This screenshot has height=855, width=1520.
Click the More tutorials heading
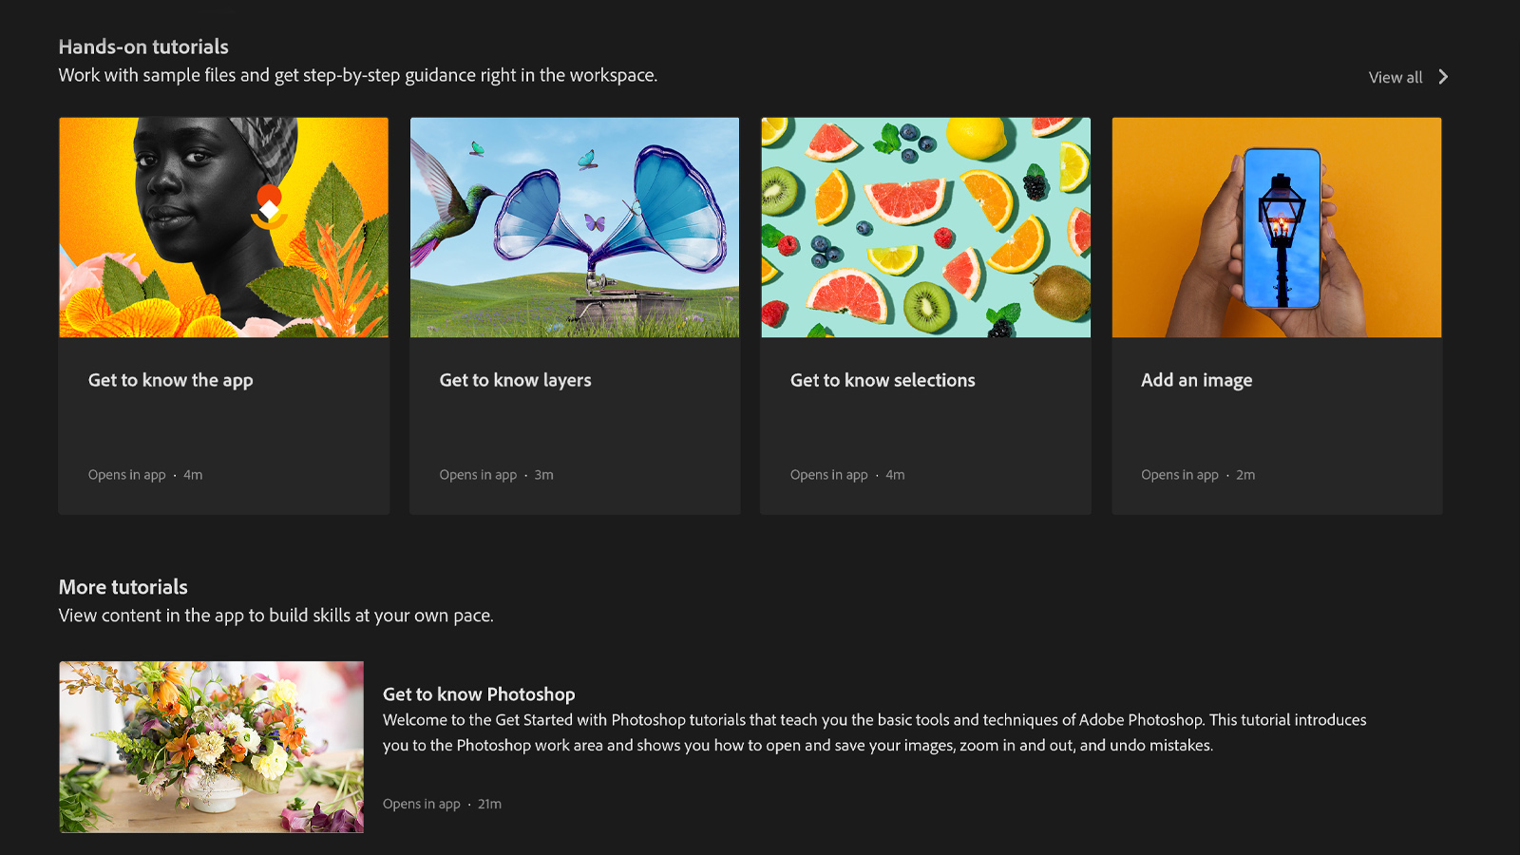pyautogui.click(x=123, y=587)
